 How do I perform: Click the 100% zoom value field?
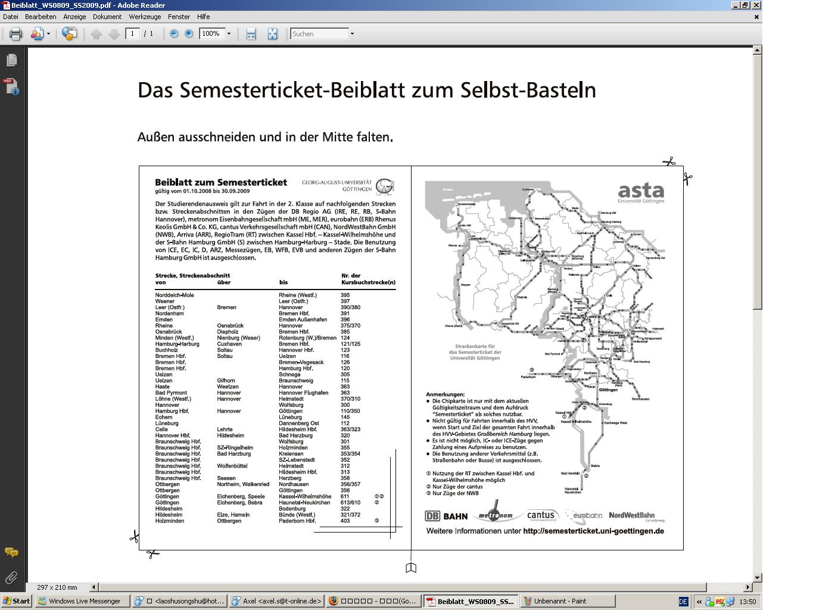211,33
